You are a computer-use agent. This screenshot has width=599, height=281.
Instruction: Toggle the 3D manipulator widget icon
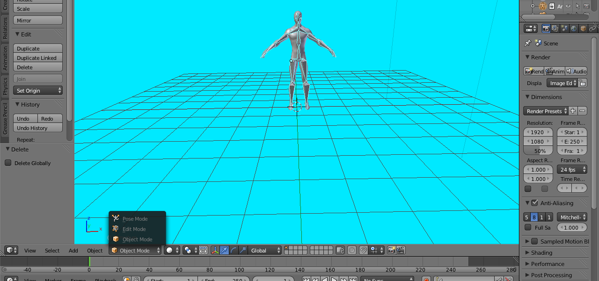click(215, 251)
